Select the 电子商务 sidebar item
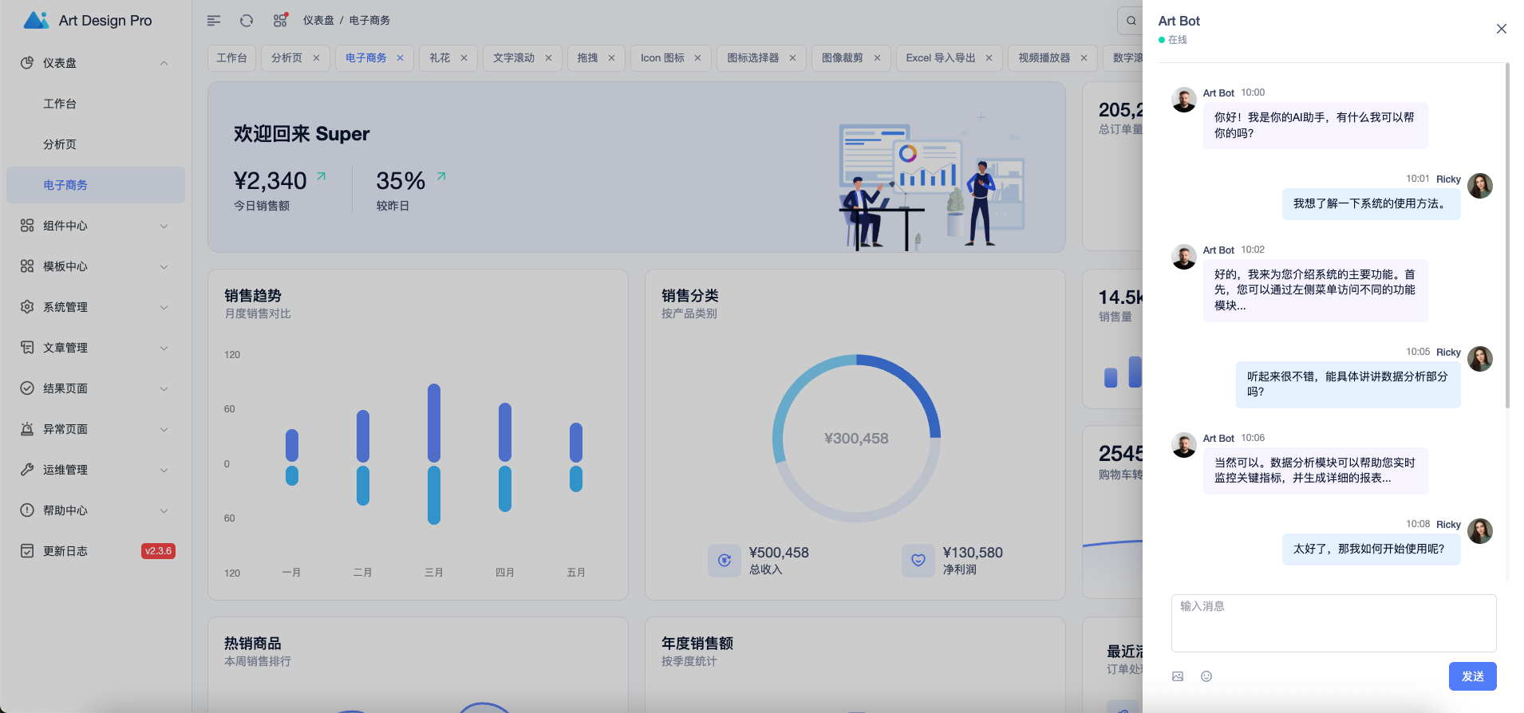This screenshot has height=713, width=1524. (96, 185)
